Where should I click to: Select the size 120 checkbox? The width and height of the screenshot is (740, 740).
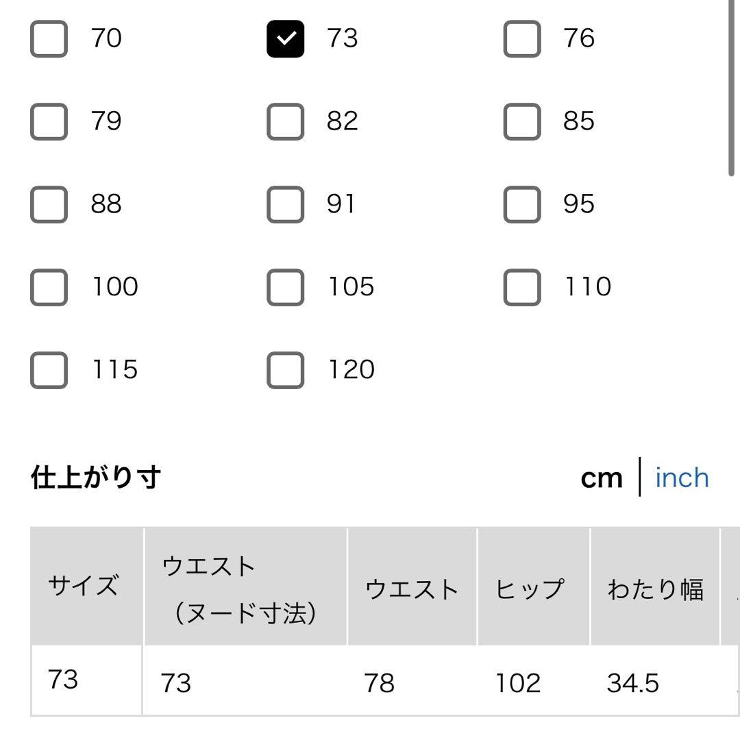(x=285, y=370)
